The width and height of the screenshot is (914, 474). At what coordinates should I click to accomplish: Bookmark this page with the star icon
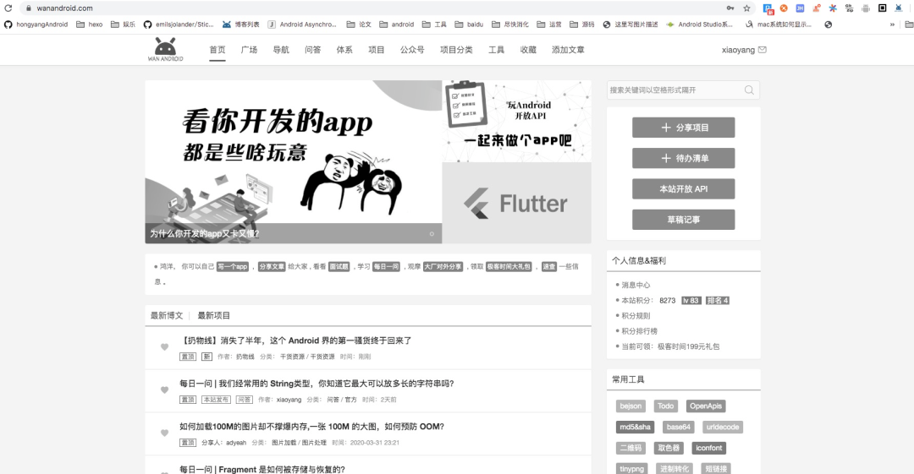[746, 8]
